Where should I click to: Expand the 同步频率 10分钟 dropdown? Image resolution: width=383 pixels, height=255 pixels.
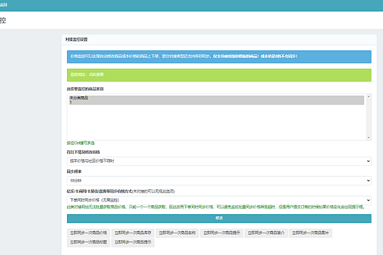tap(219, 180)
